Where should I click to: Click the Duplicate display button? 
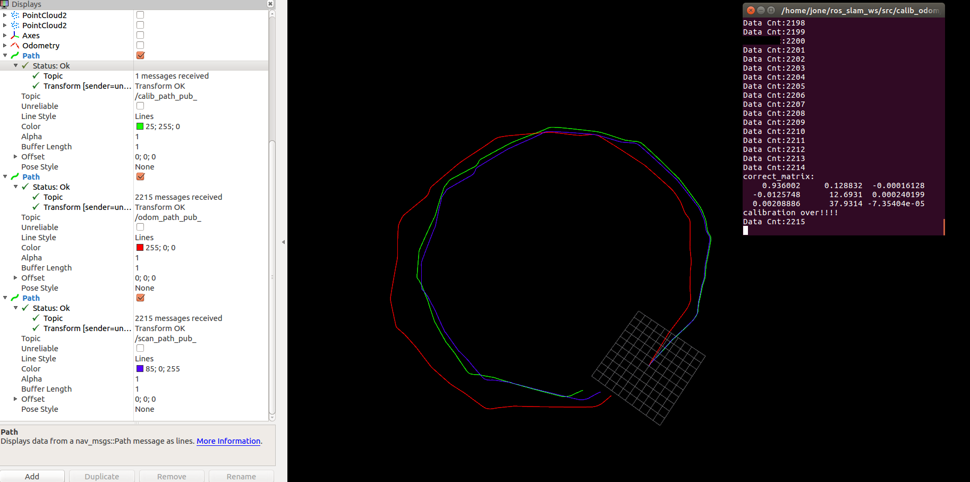(x=102, y=476)
